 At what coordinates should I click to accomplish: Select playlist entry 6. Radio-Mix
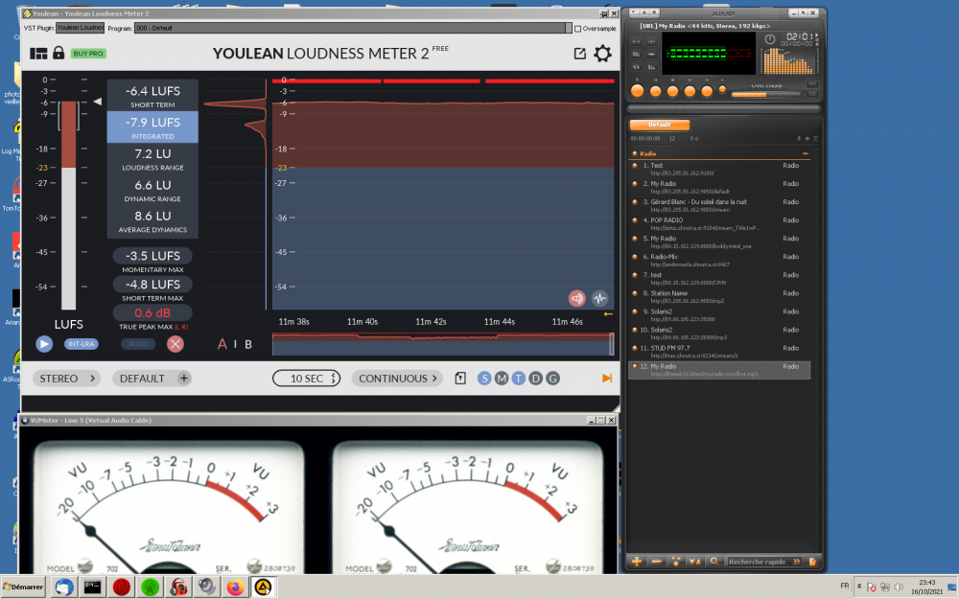click(720, 261)
